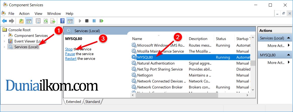Click the Restart Service toolbar icon
The width and height of the screenshot is (293, 112).
(x=102, y=21)
